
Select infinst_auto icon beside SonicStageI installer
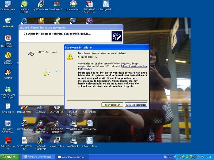tap(90, 142)
